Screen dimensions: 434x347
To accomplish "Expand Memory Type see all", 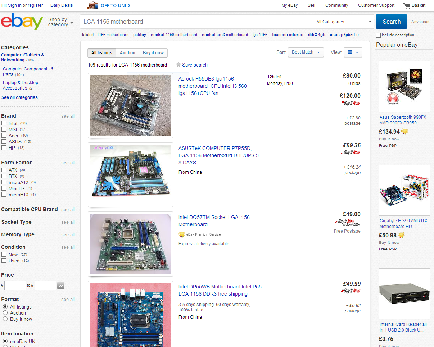I will 68,235.
